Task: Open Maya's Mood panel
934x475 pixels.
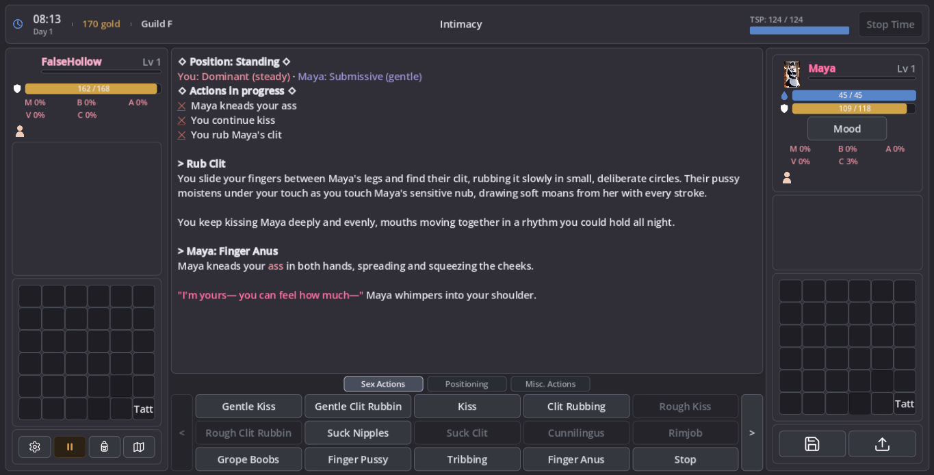Action: pyautogui.click(x=847, y=129)
